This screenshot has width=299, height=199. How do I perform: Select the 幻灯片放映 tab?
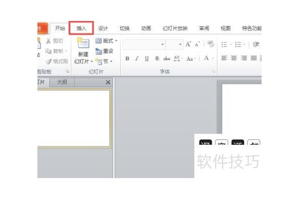pyautogui.click(x=175, y=28)
